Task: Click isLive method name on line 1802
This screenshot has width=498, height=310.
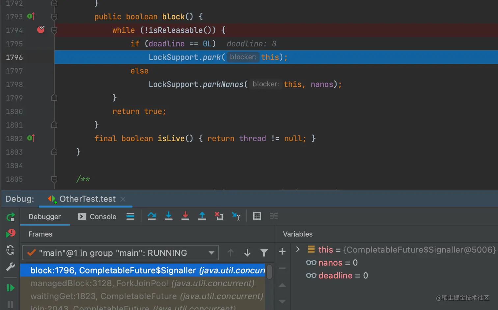Action: pos(171,138)
